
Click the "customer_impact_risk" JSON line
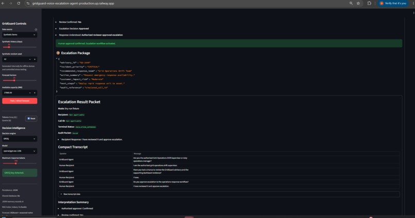coord(81,79)
